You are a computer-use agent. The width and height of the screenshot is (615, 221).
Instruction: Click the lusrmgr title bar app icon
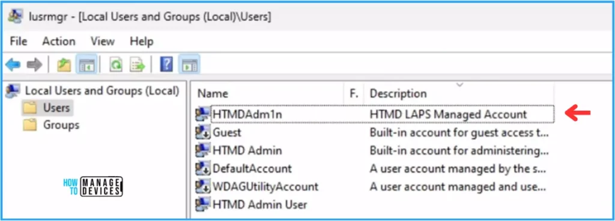15,17
